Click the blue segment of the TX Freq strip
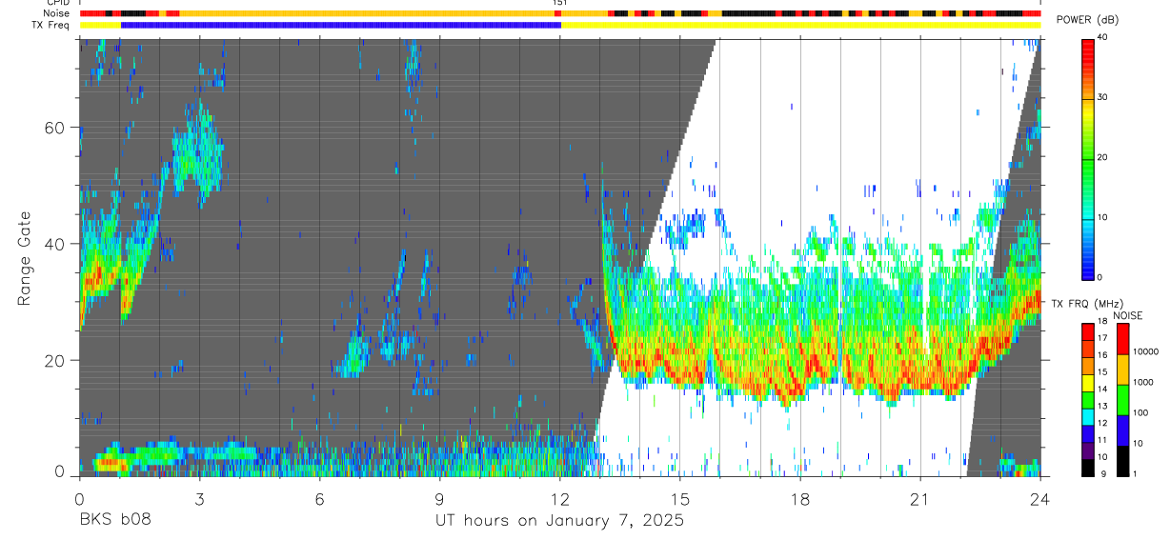Image resolution: width=1170 pixels, height=540 pixels. point(341,25)
